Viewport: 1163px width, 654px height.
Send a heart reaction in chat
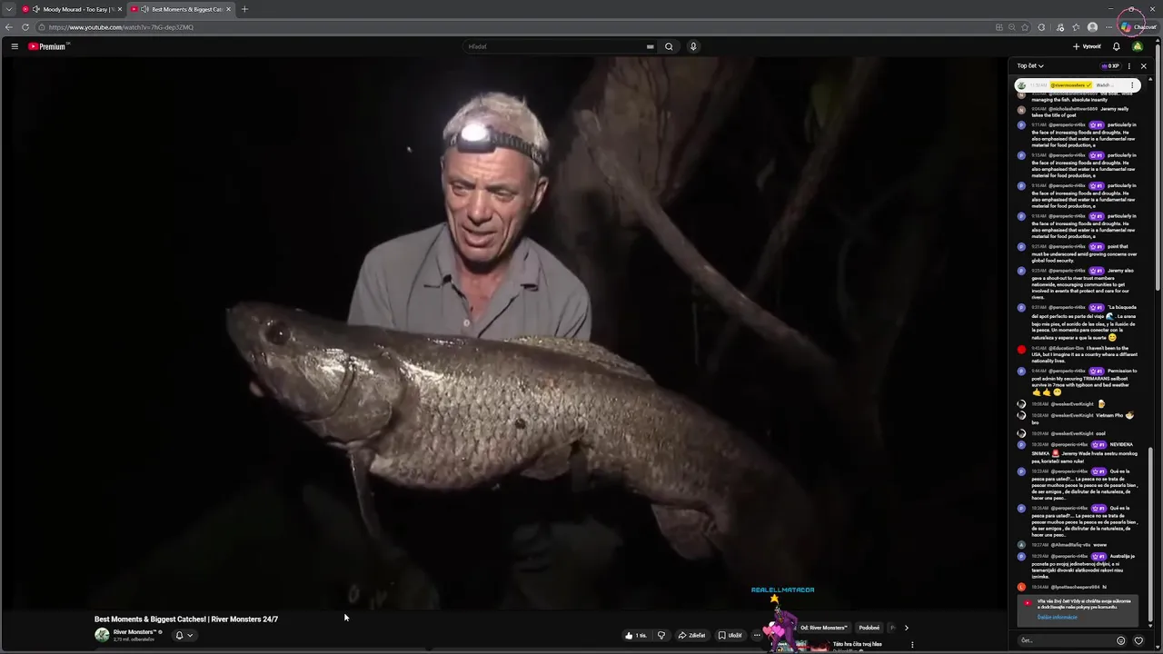click(x=1138, y=640)
